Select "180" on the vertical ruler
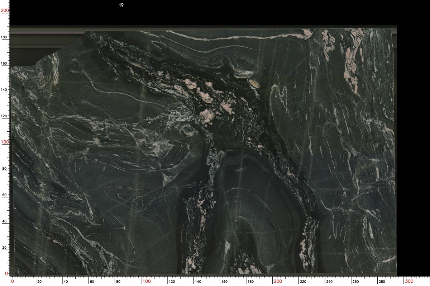This screenshot has height=286, width=430. [x=5, y=37]
